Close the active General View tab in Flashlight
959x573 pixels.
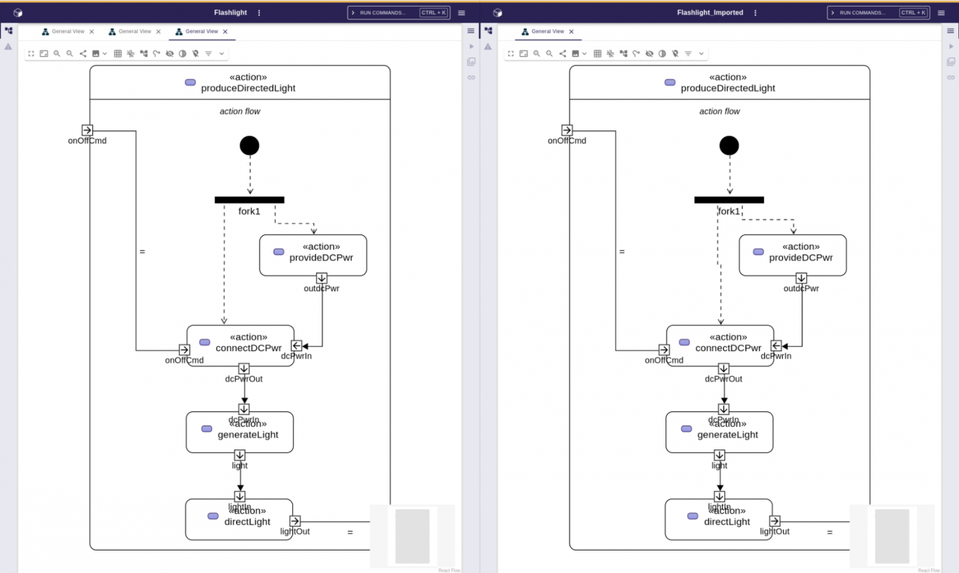pos(225,31)
